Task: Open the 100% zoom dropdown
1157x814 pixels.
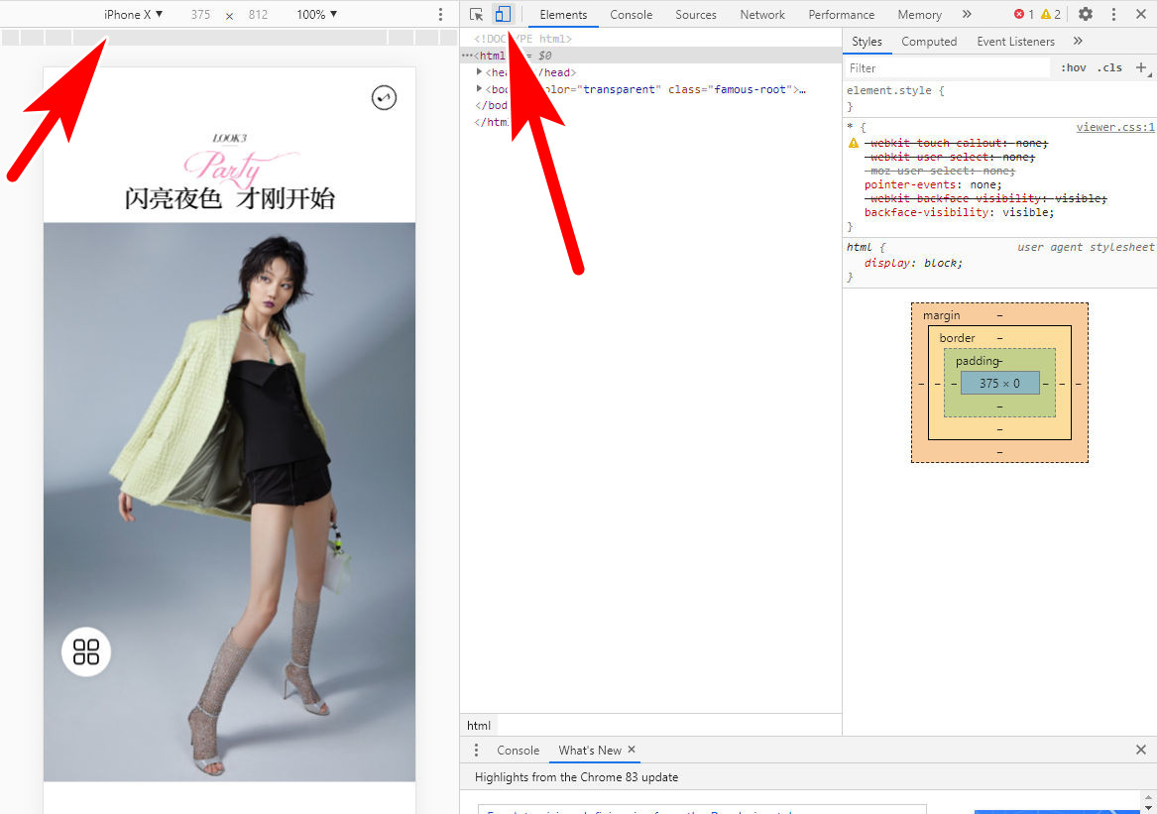Action: tap(316, 15)
